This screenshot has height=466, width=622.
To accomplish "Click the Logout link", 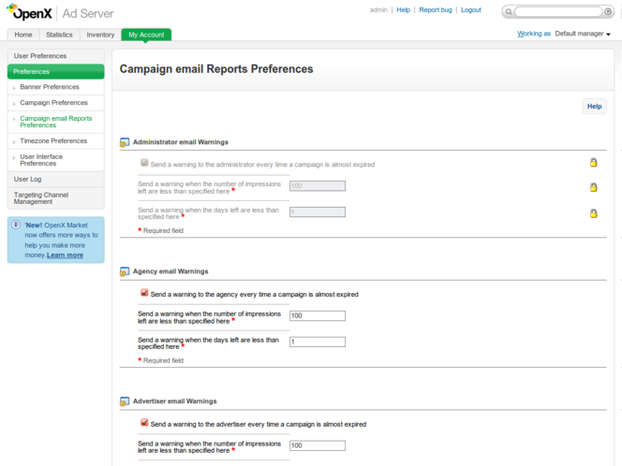I will point(470,10).
